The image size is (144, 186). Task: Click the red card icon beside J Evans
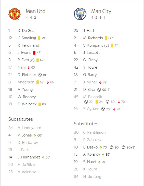pyautogui.click(x=34, y=53)
